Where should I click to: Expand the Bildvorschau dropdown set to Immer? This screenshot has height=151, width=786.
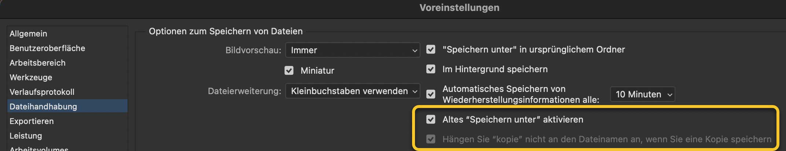pyautogui.click(x=352, y=50)
